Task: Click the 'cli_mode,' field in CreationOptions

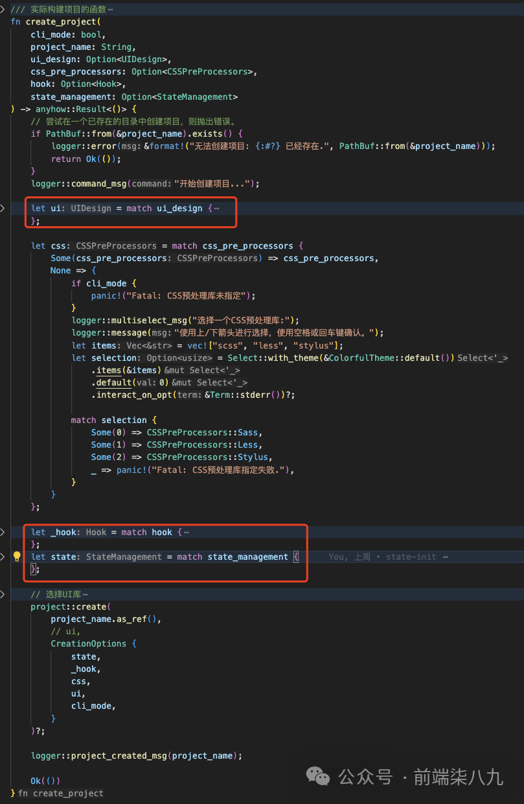Action: point(93,706)
